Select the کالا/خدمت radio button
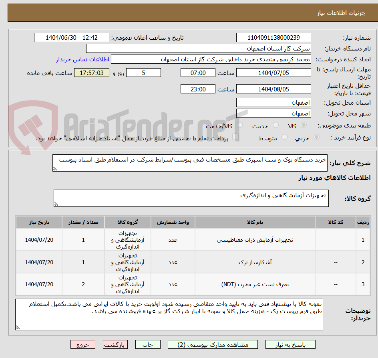Viewport: 378px width, 358px height. click(239, 125)
